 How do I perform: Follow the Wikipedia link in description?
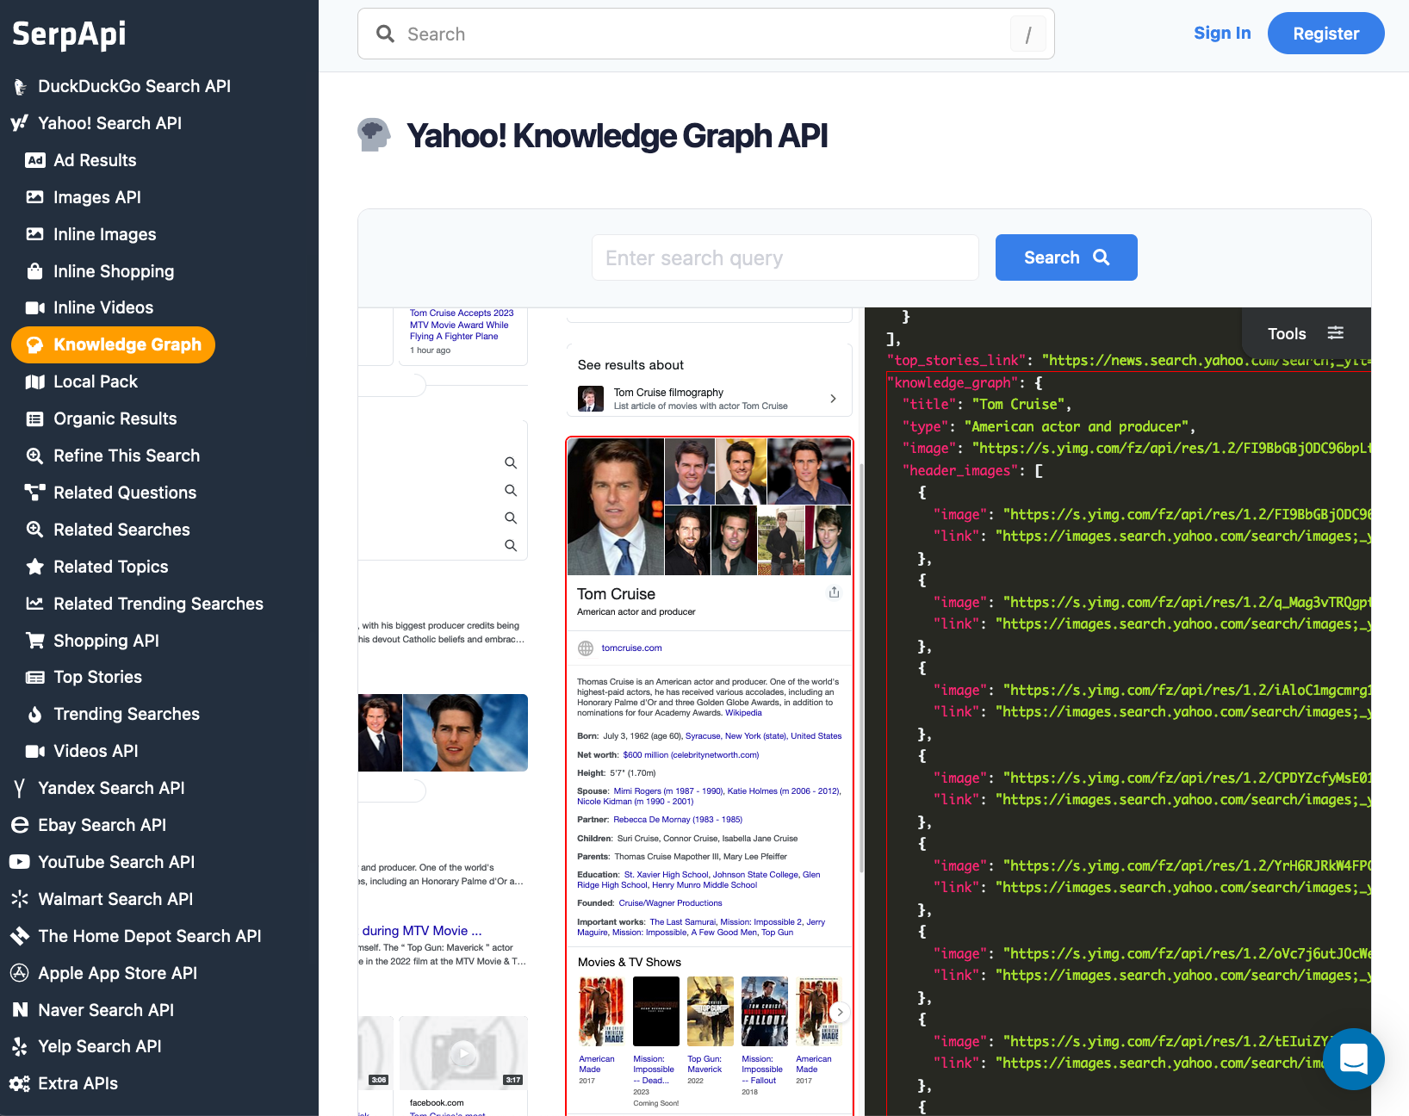[x=743, y=713]
